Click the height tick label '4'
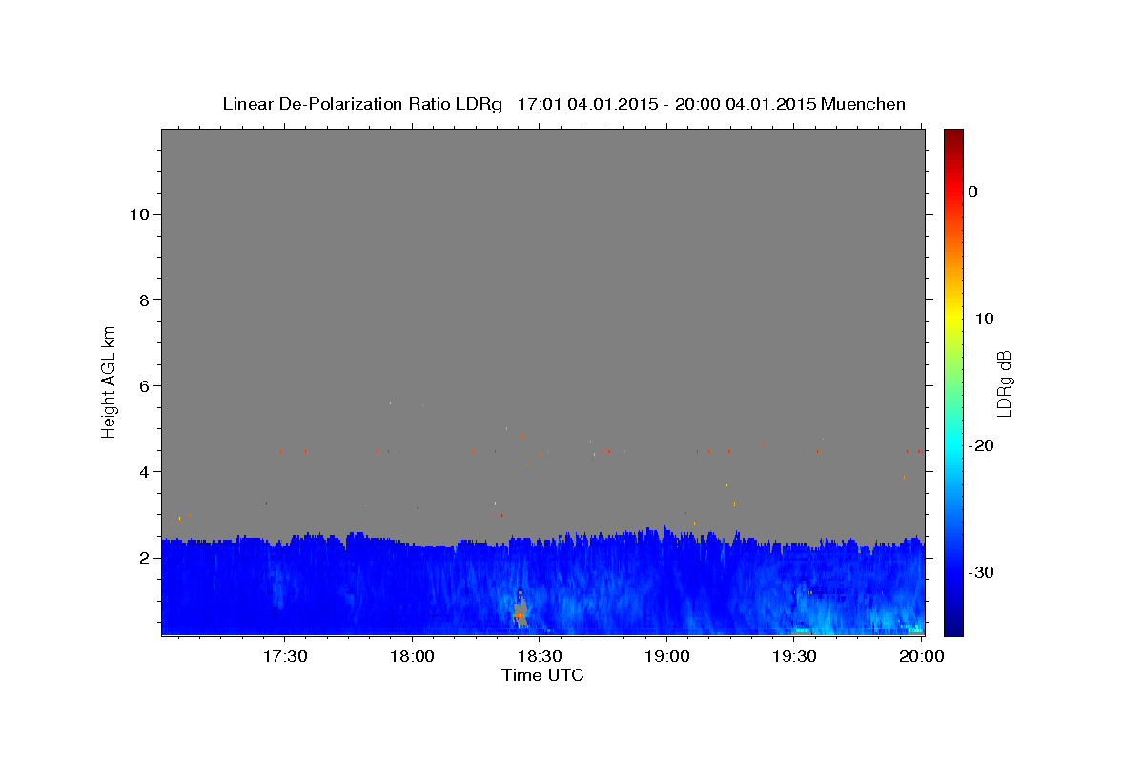The image size is (1144, 763). point(142,472)
